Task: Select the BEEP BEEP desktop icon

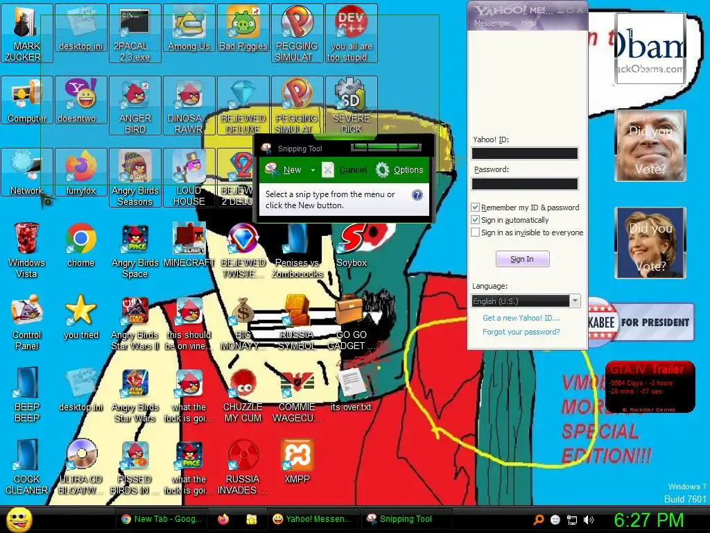Action: [27, 394]
